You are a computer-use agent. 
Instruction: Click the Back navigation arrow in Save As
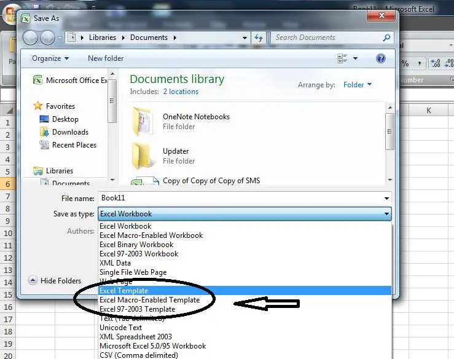(30, 37)
